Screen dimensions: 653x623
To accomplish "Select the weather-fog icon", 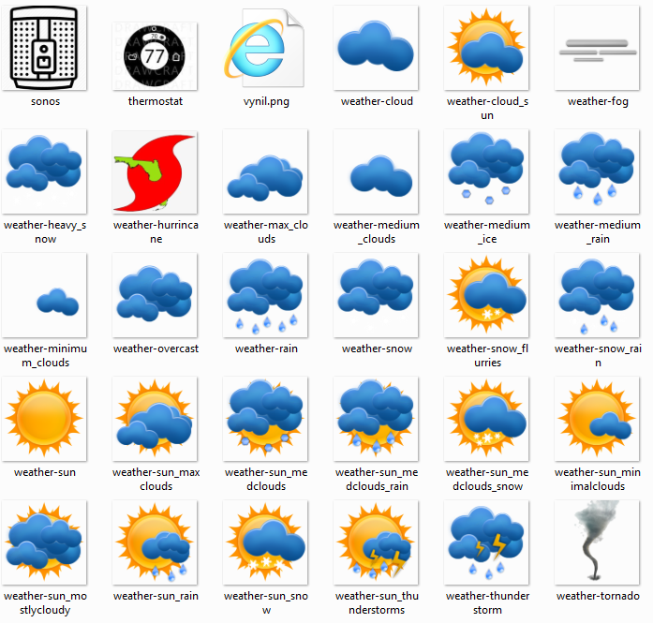I will pos(597,48).
